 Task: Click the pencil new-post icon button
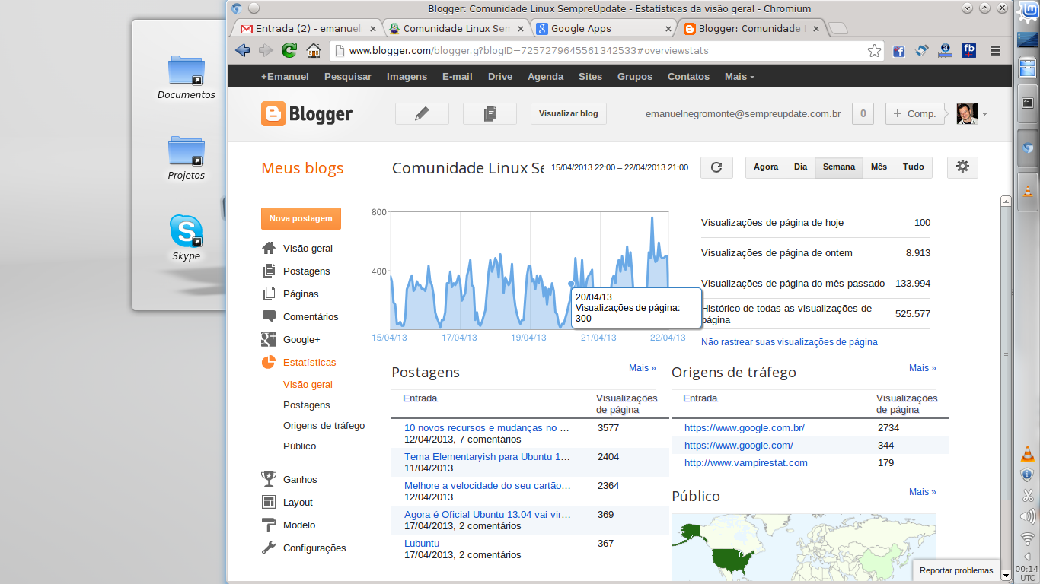[422, 113]
